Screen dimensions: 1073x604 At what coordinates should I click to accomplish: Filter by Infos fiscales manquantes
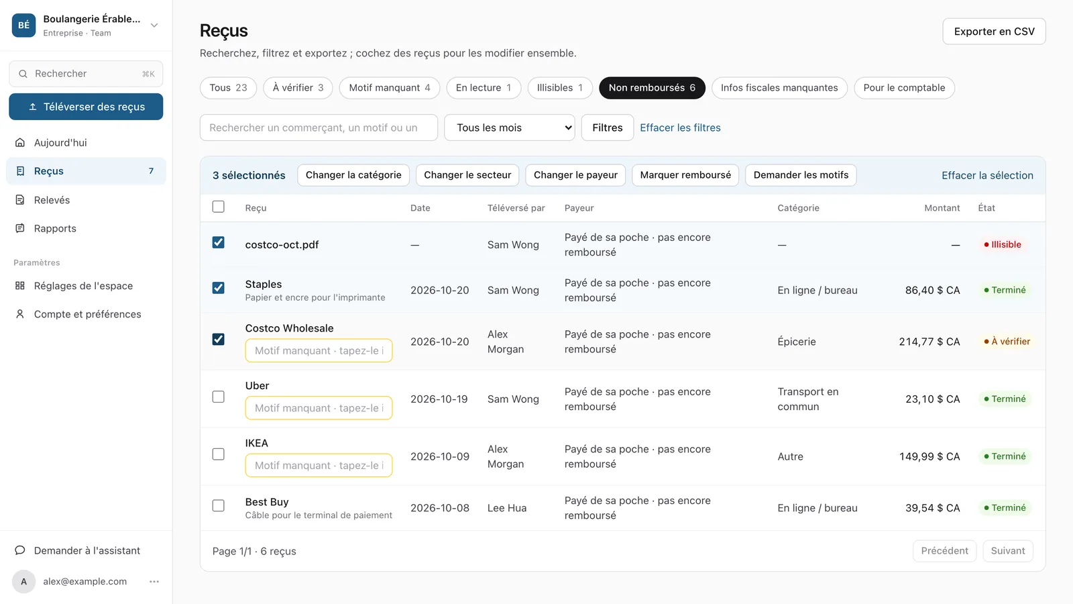[779, 88]
